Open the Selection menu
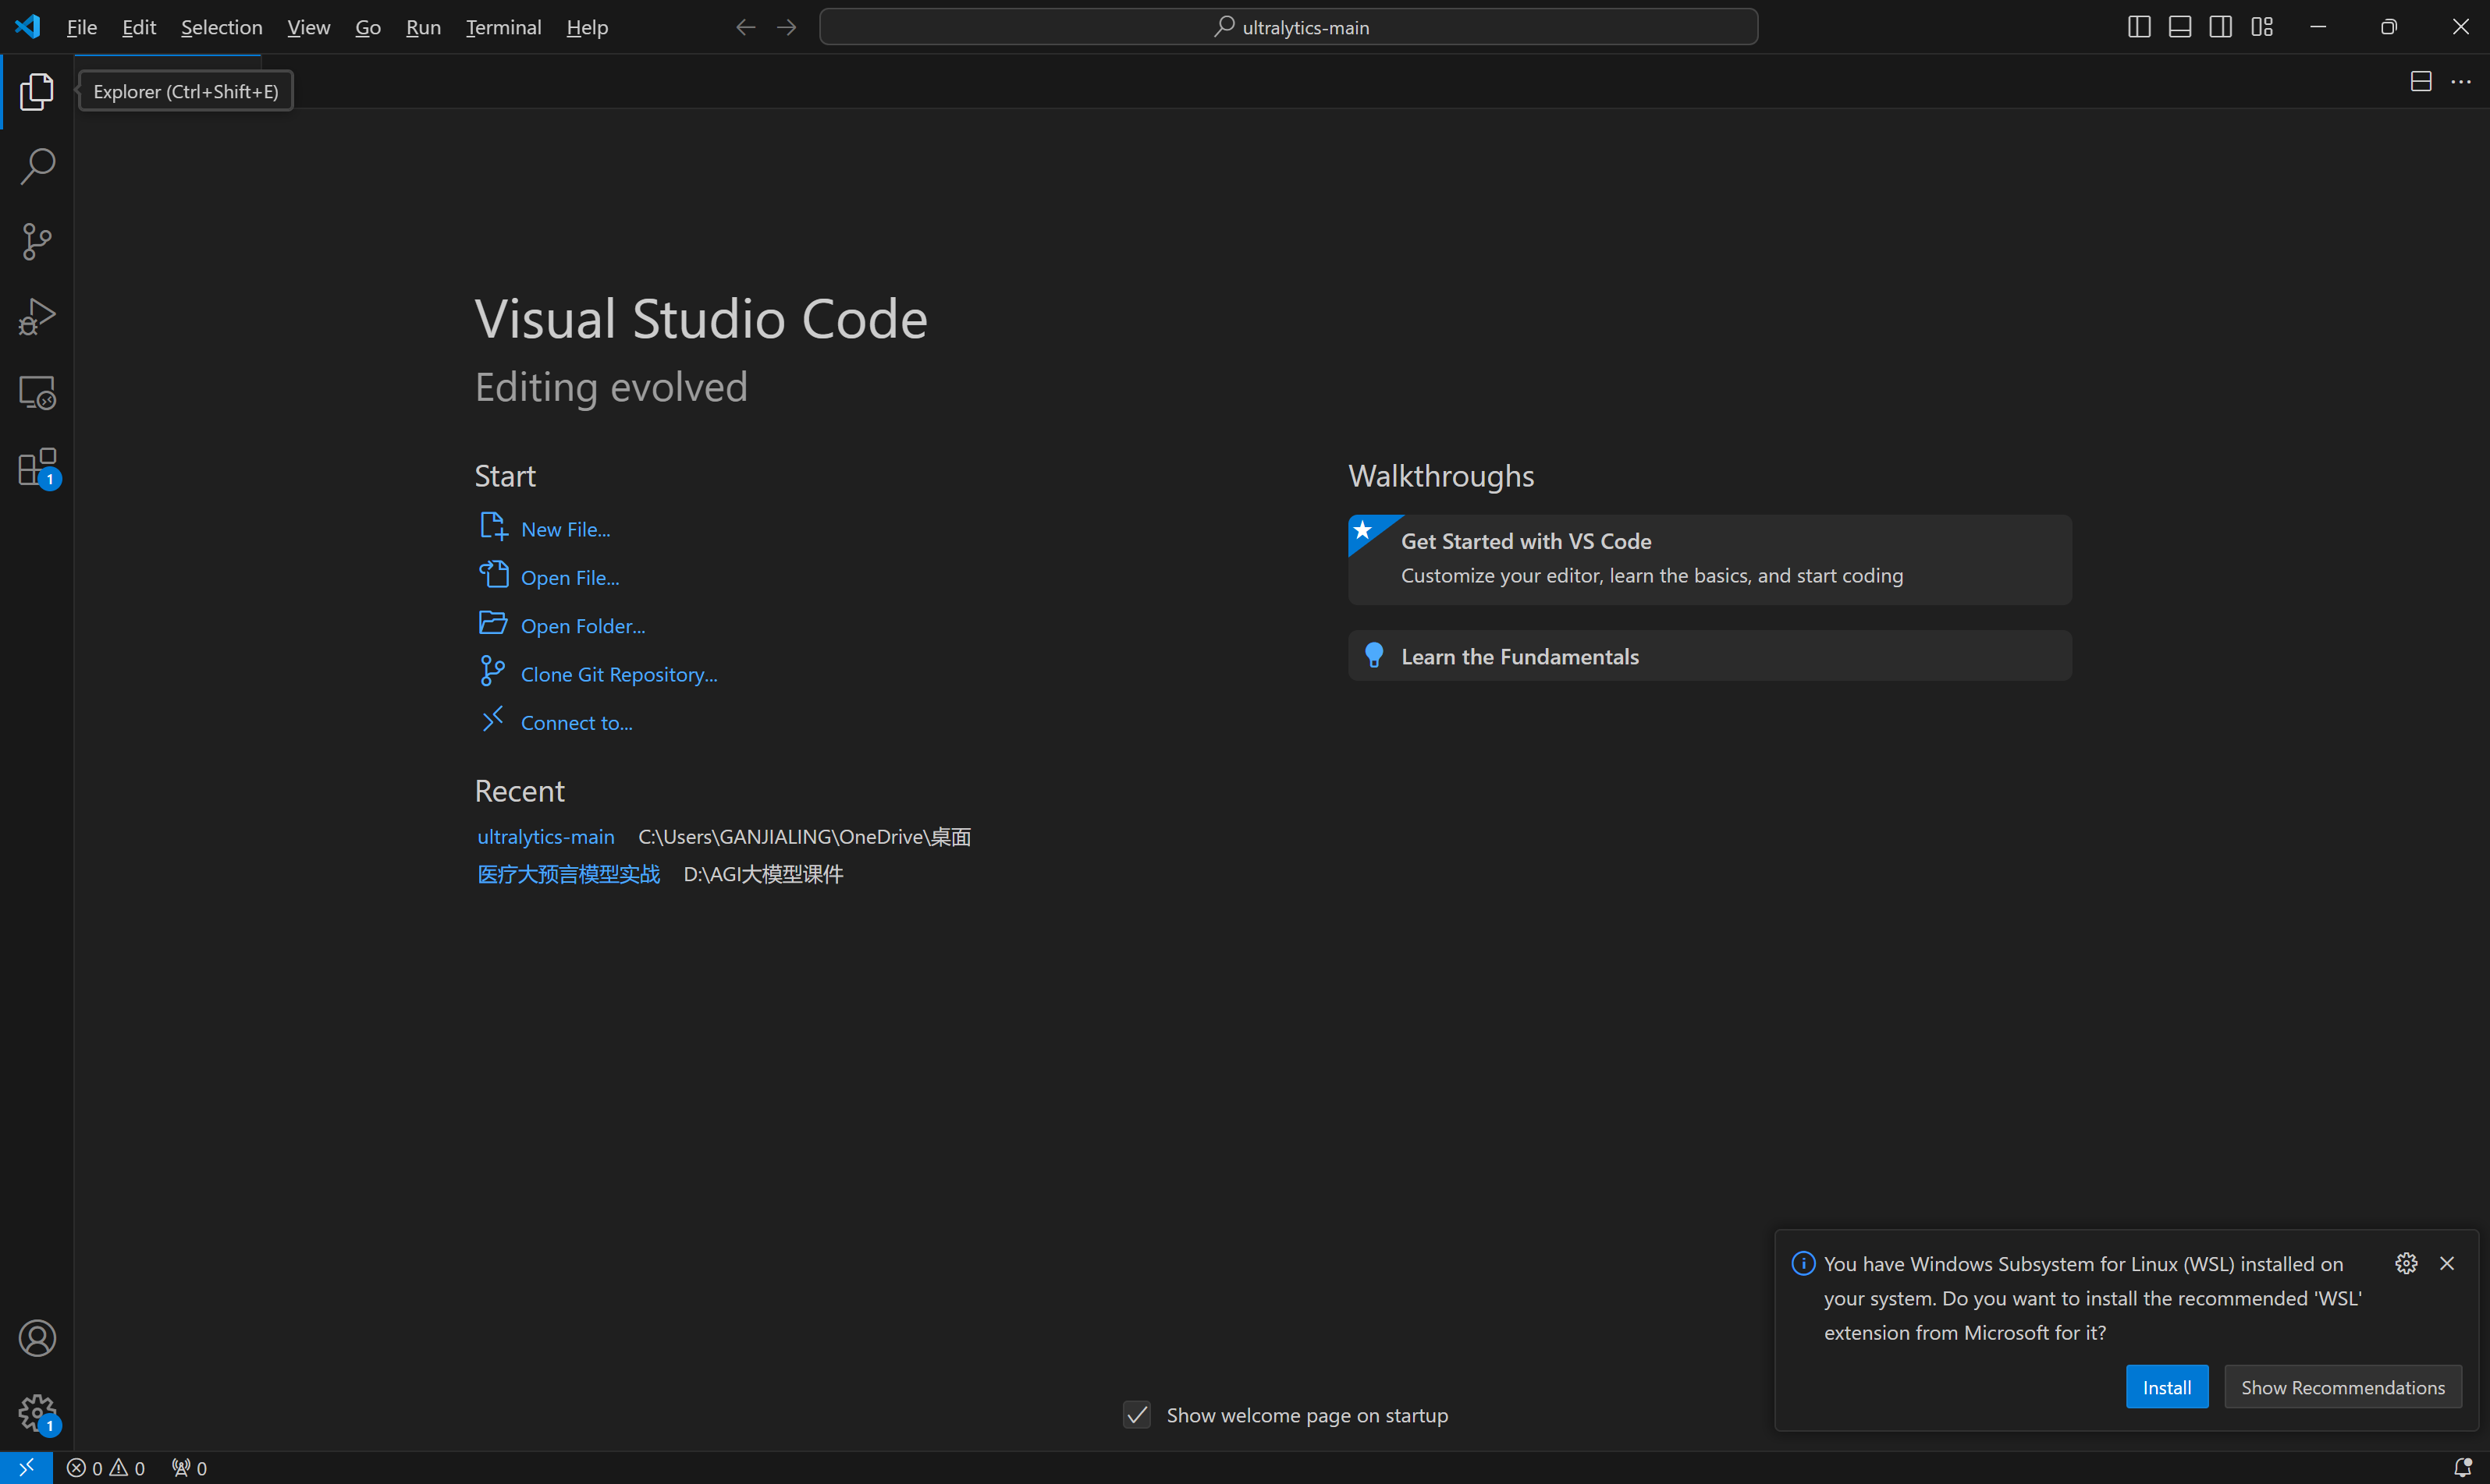The height and width of the screenshot is (1484, 2490). [x=221, y=27]
